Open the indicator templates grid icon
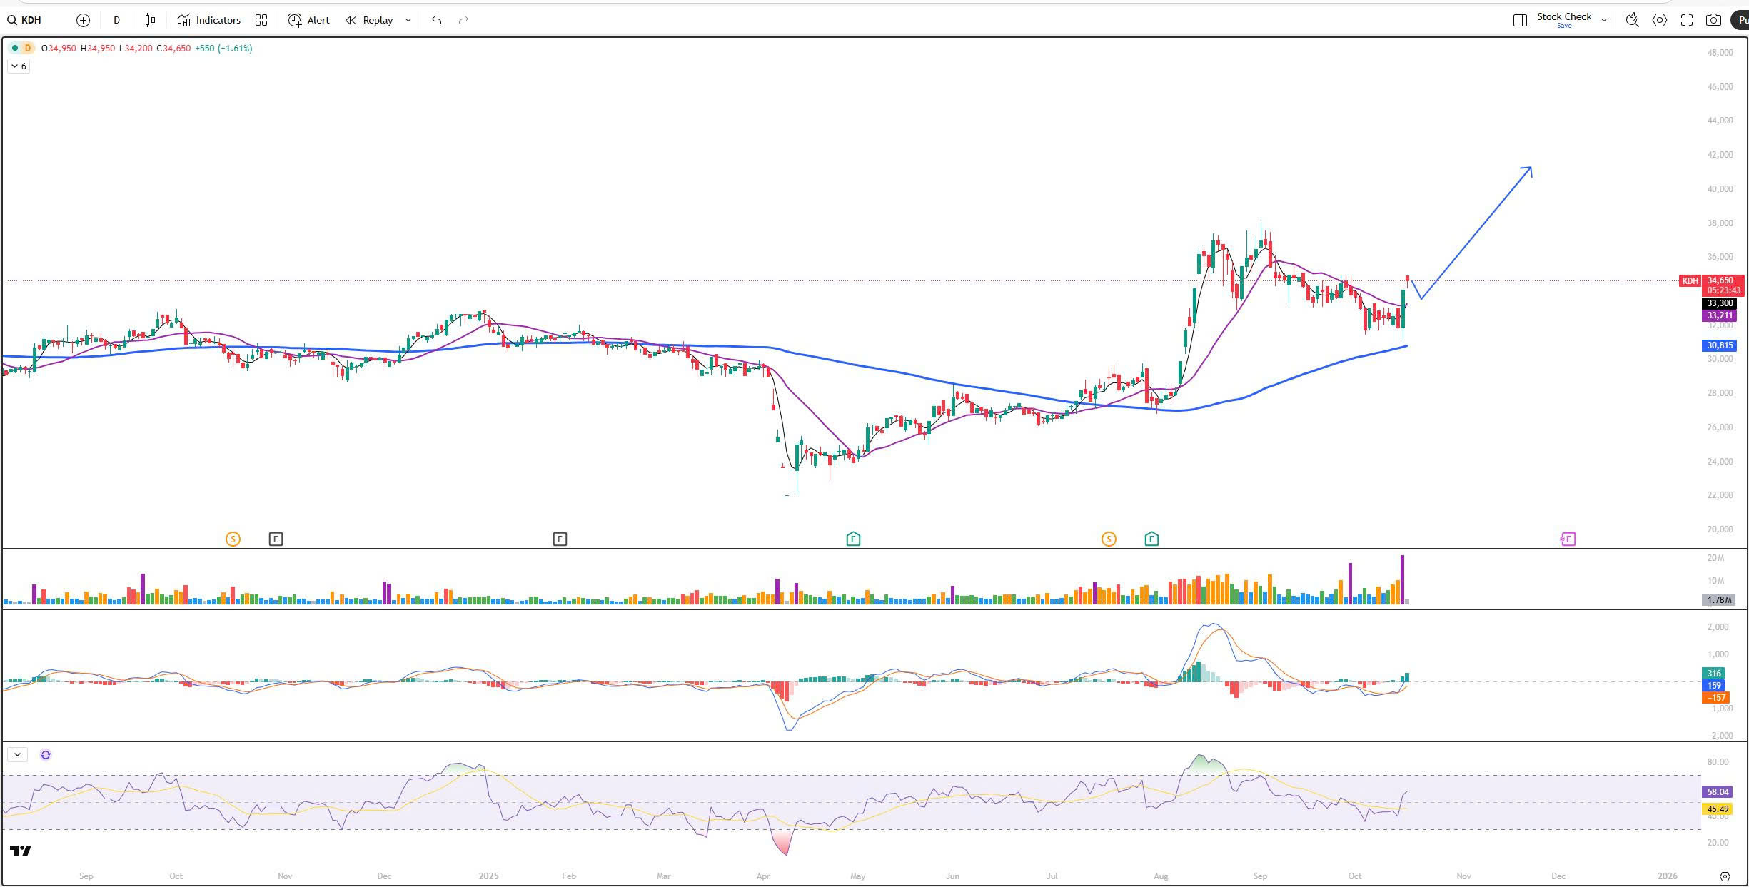The width and height of the screenshot is (1749, 887). pos(261,20)
